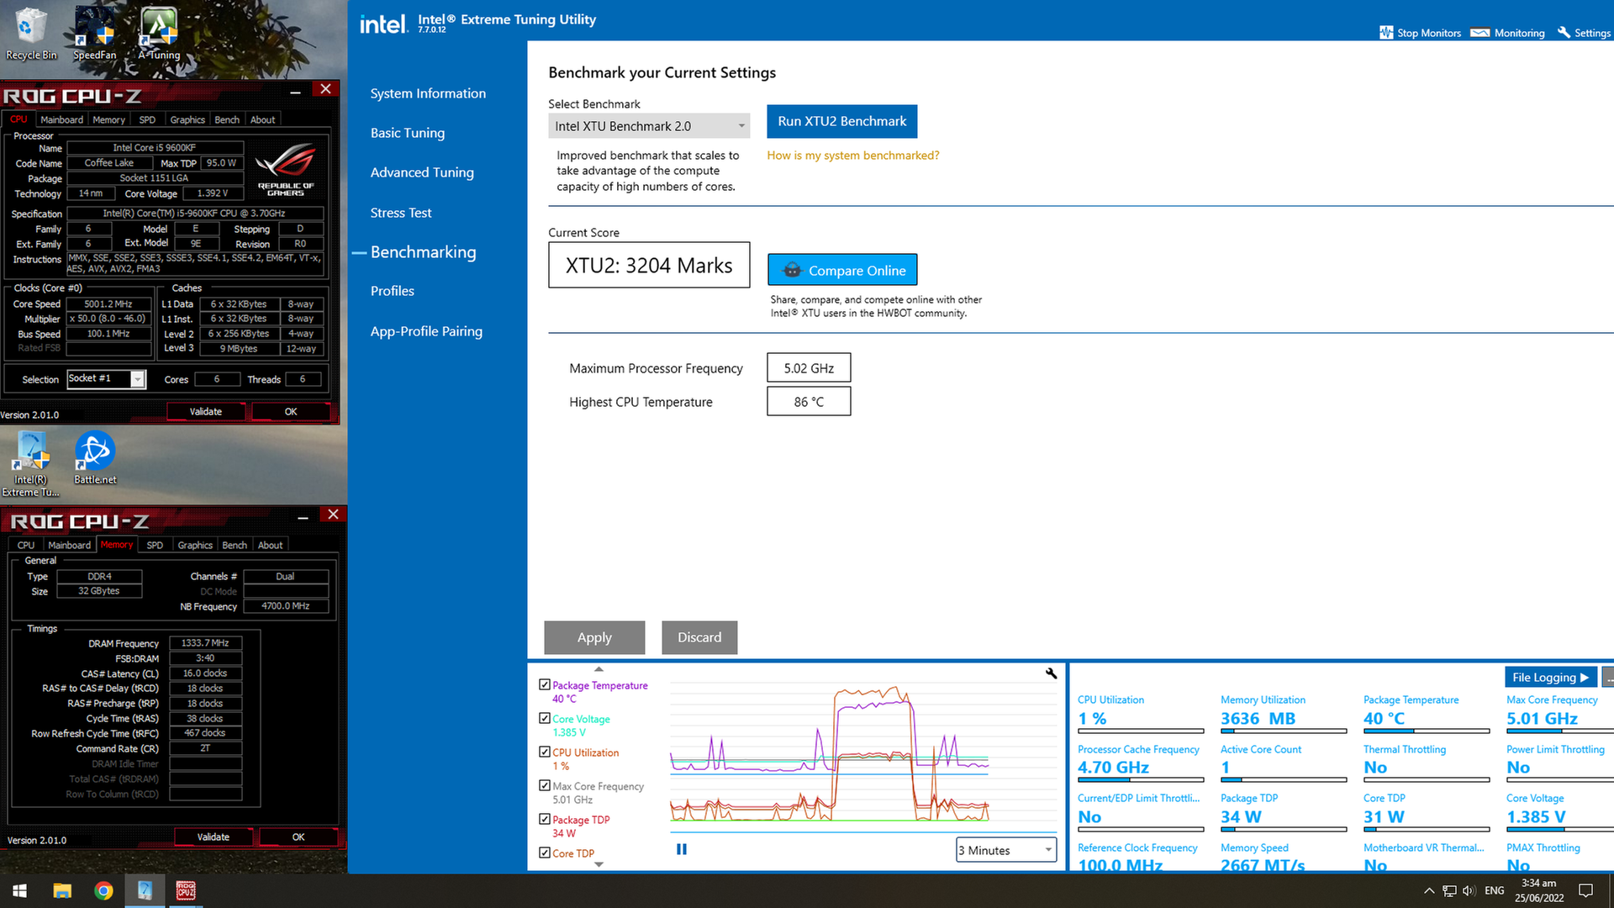Open the network tray icon
This screenshot has width=1614, height=908.
point(1449,891)
